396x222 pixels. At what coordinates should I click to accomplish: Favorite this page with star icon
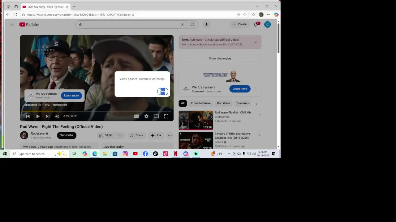point(245,14)
